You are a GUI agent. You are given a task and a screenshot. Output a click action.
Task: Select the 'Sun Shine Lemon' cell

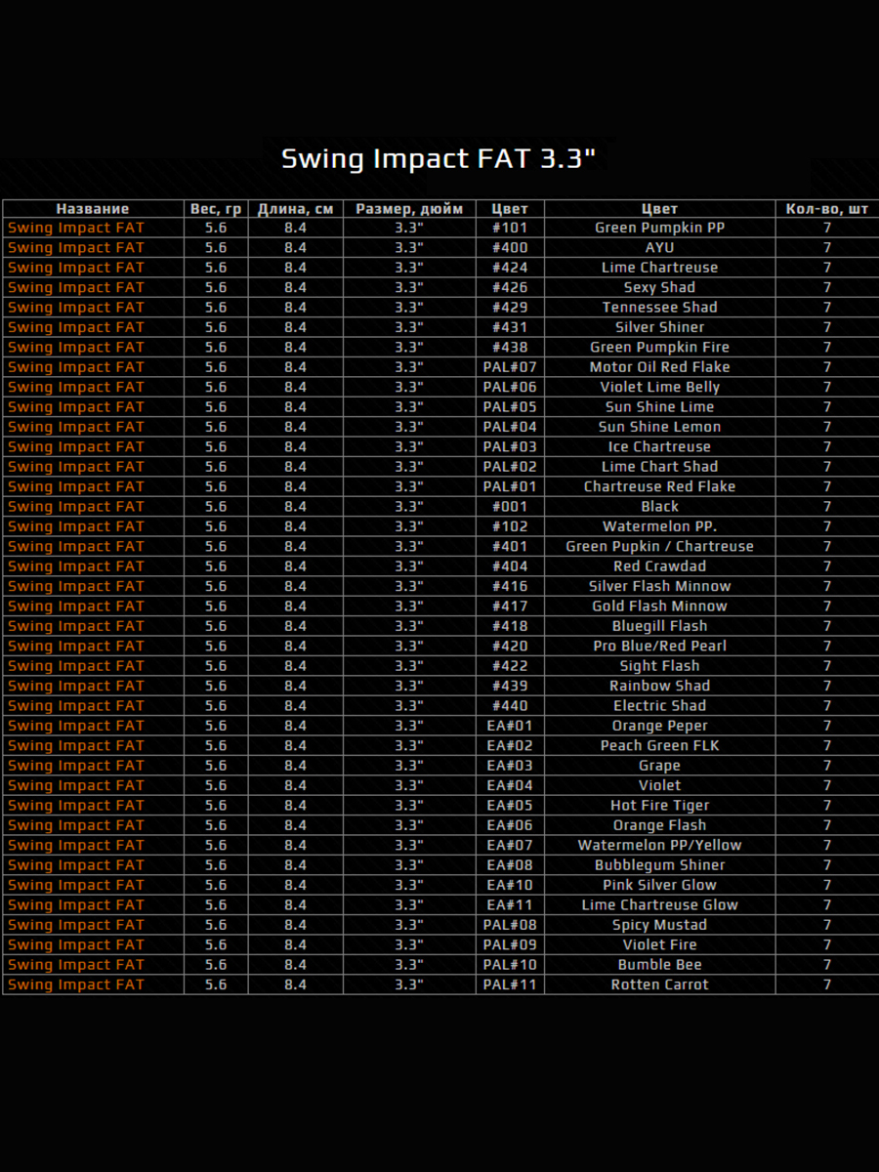660,427
